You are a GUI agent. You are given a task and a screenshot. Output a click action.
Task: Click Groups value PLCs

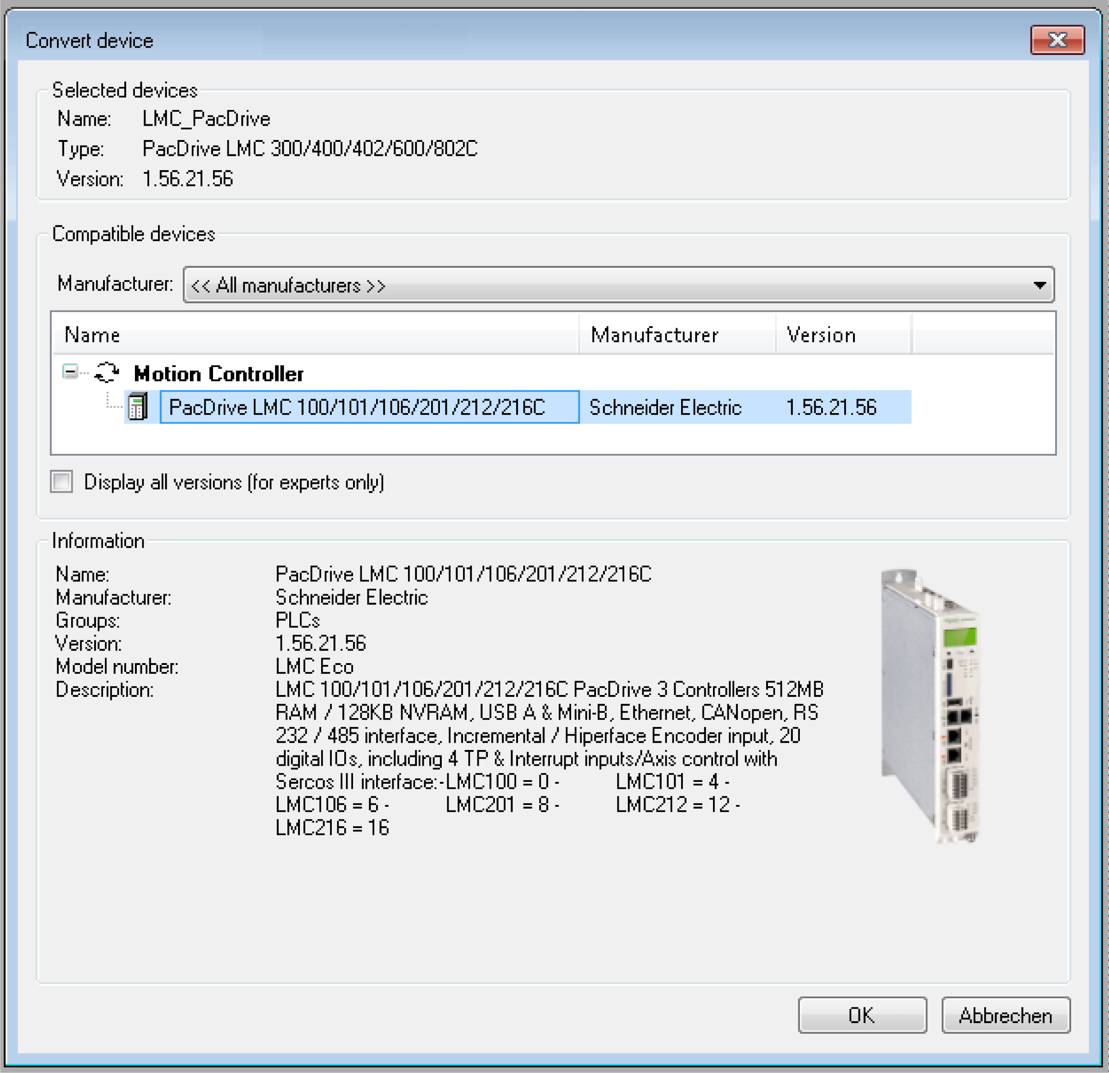click(x=298, y=620)
